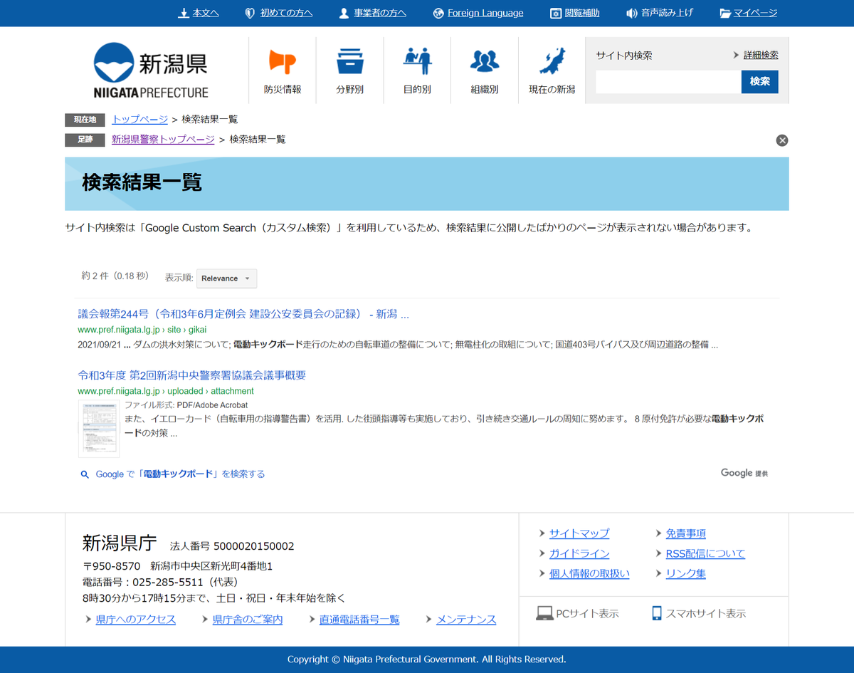Click the 本文へ download arrow icon
Image resolution: width=854 pixels, height=673 pixels.
[183, 13]
